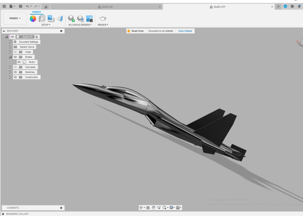The width and height of the screenshot is (303, 216).
Task: Hide the Sketches folder
Action: point(15,72)
